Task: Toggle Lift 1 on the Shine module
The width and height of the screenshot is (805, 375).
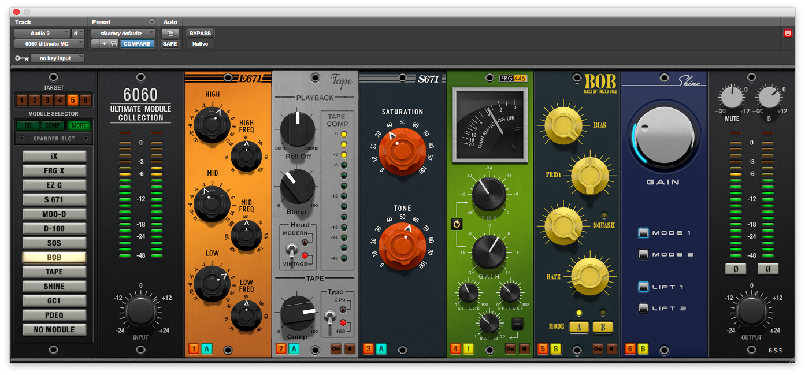Action: (644, 287)
